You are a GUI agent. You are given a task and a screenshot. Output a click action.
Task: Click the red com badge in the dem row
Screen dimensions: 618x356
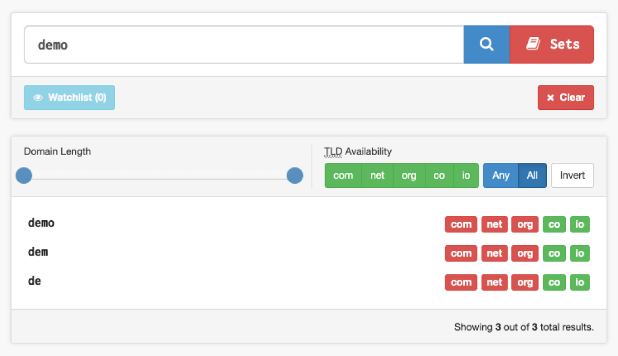pos(461,253)
